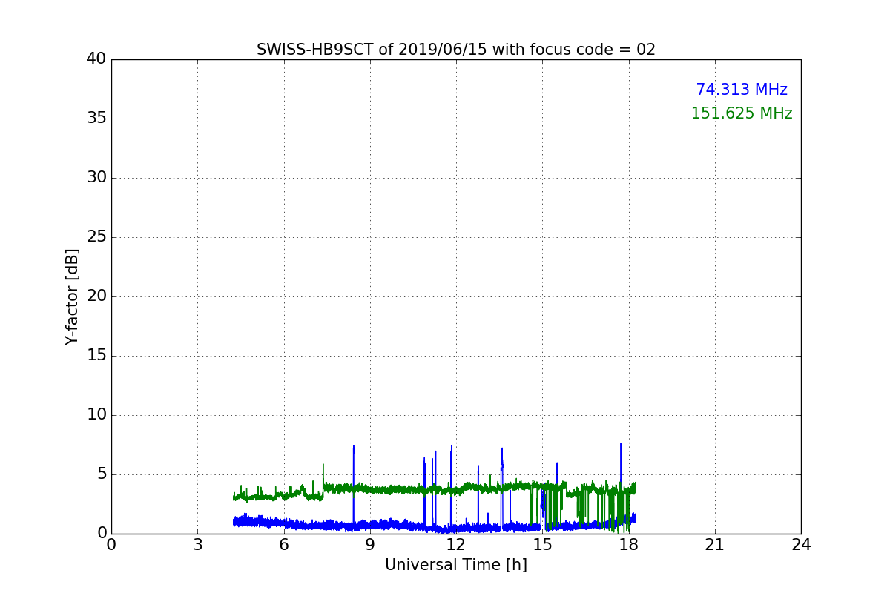Click the 5 tick label on Y-axis
890x593 pixels.
click(101, 474)
